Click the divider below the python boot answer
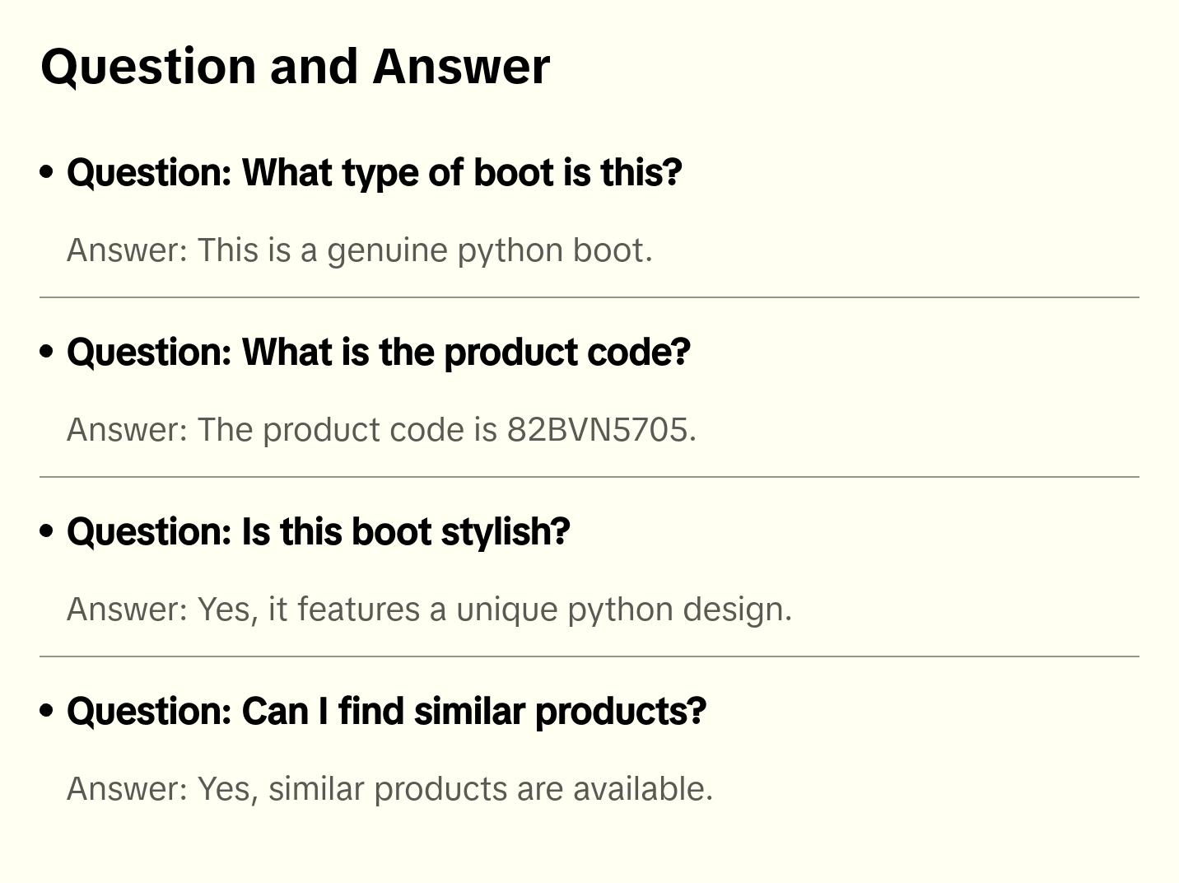 (589, 297)
